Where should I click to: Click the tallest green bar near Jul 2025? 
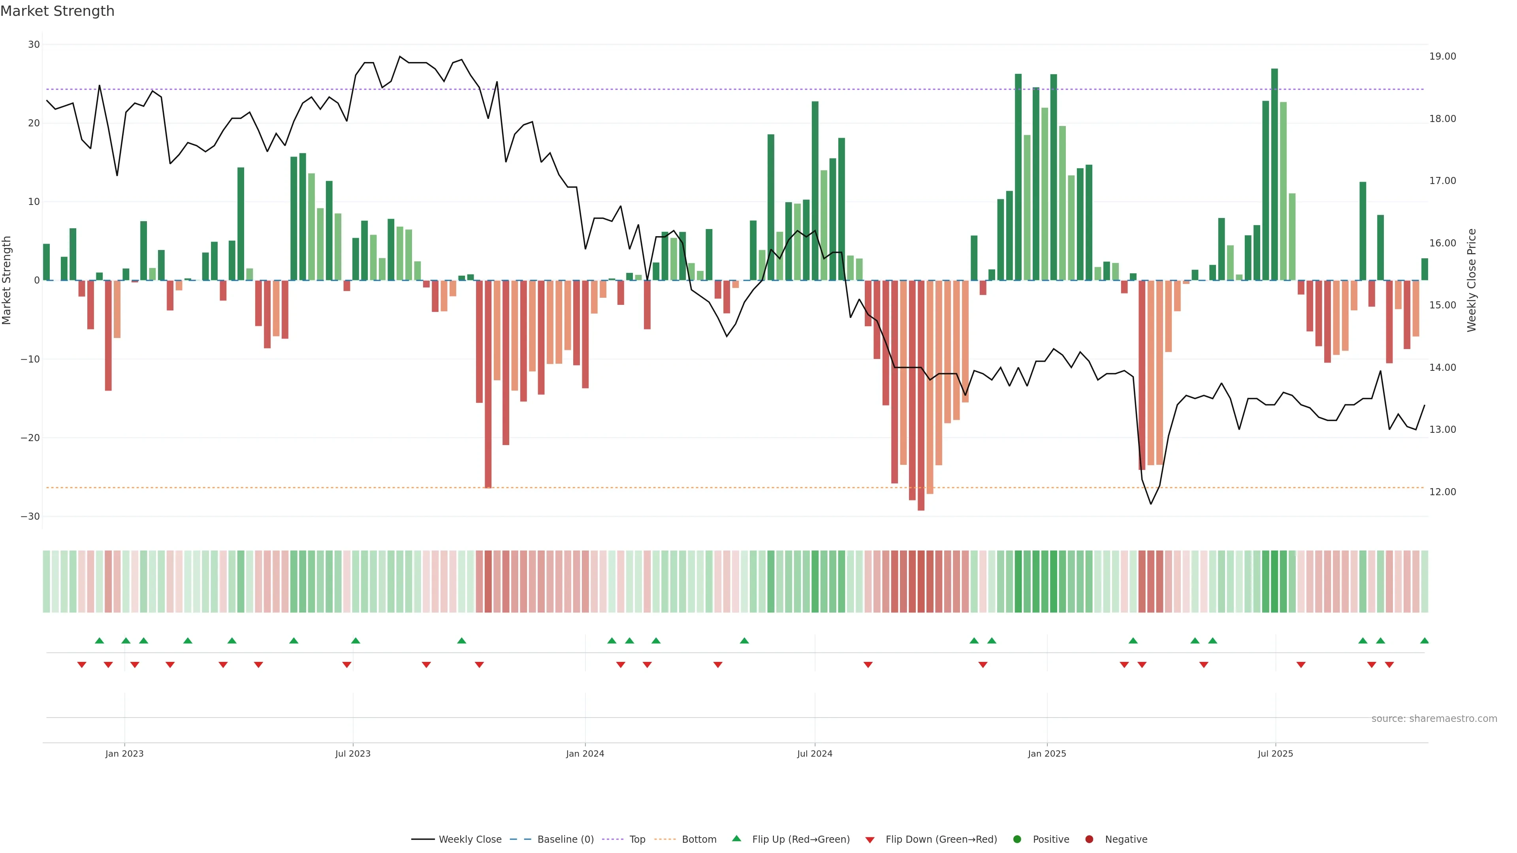pyautogui.click(x=1274, y=177)
